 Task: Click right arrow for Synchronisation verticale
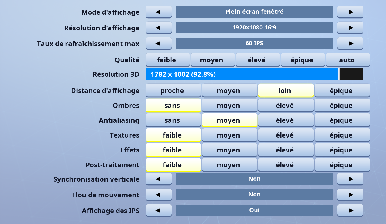click(350, 179)
